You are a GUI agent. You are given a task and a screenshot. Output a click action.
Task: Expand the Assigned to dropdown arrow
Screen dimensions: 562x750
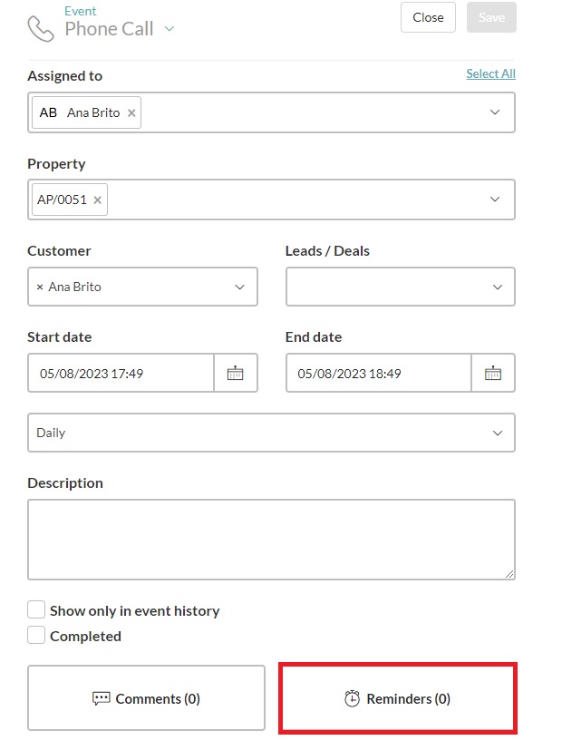pyautogui.click(x=495, y=112)
